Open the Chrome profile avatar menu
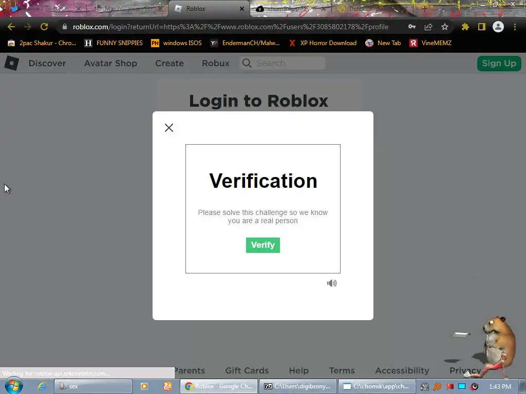The image size is (526, 394). pos(498,27)
